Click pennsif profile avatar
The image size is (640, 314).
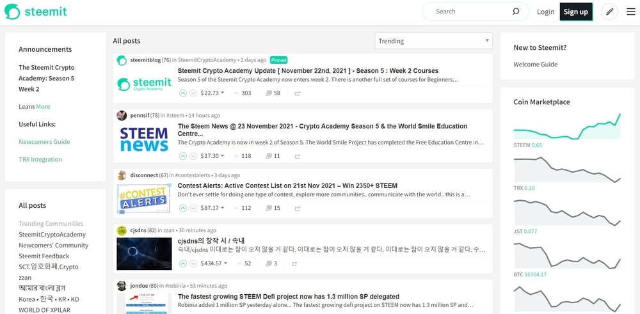pyautogui.click(x=122, y=115)
